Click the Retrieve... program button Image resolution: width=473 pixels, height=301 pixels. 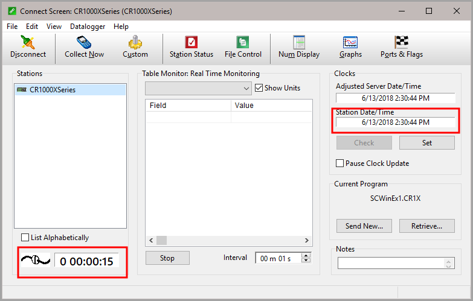pos(427,226)
